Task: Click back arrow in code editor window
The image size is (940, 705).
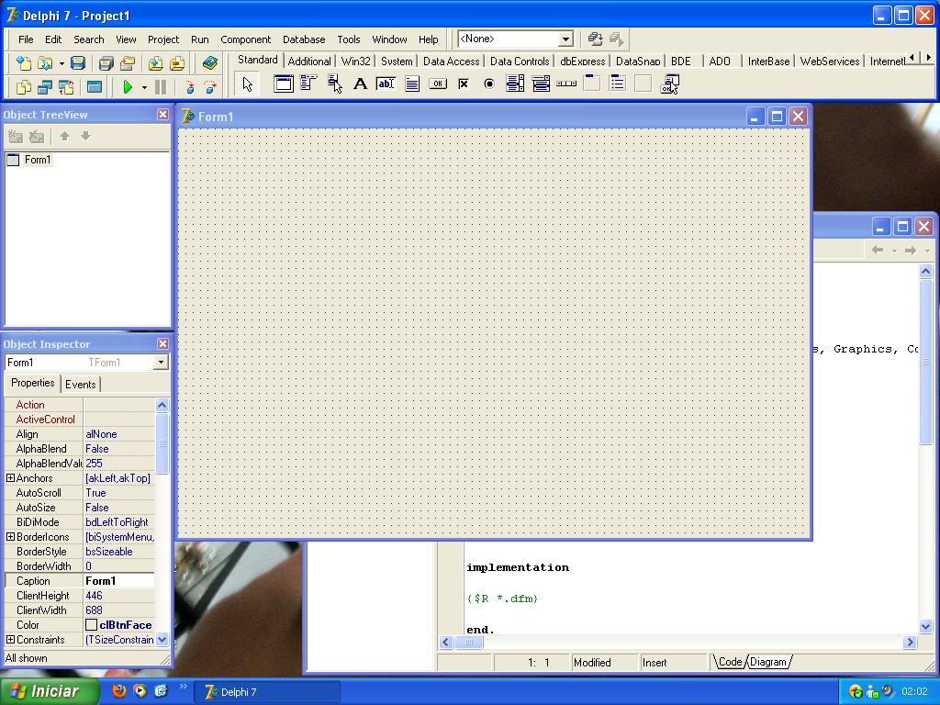Action: coord(878,250)
